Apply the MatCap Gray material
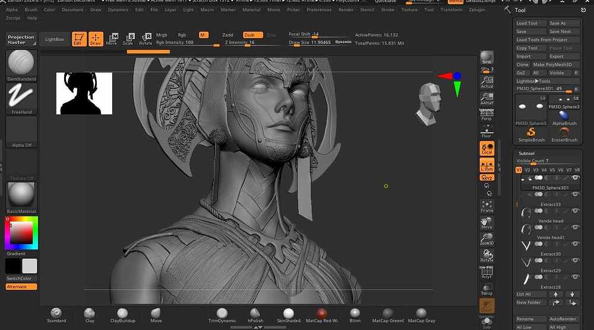594x330 pixels. [421, 315]
